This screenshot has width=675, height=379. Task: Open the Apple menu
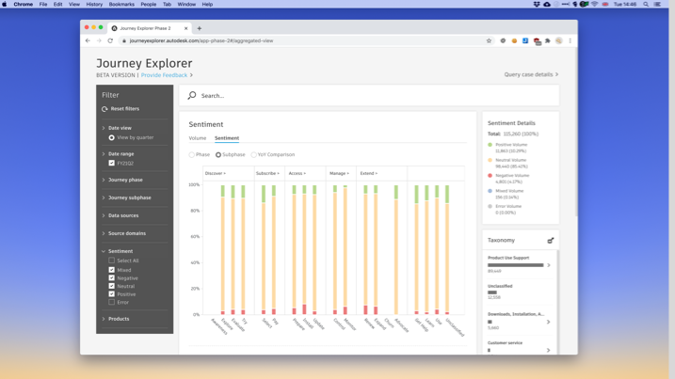click(5, 5)
